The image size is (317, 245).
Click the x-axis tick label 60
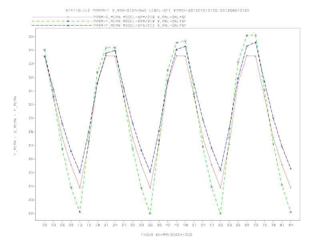221,225
